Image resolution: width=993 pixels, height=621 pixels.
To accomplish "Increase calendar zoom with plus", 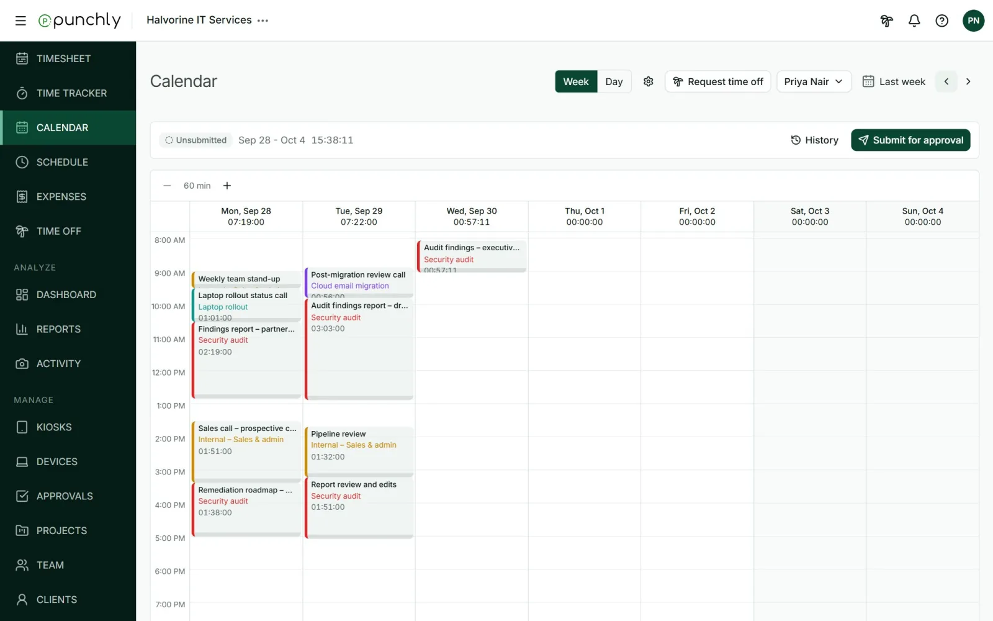I will pyautogui.click(x=227, y=186).
